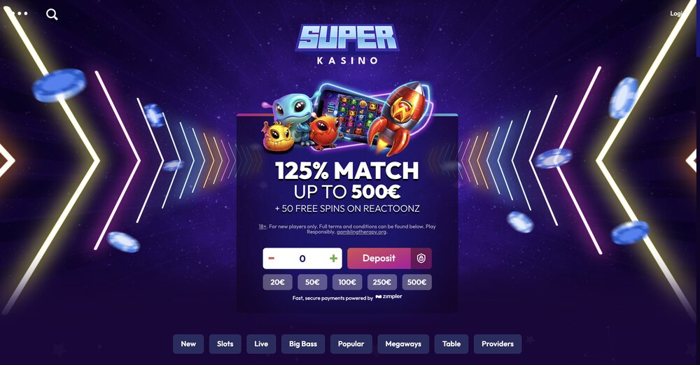The image size is (700, 365).
Task: Increase deposit amount with plus icon
Action: coord(333,258)
